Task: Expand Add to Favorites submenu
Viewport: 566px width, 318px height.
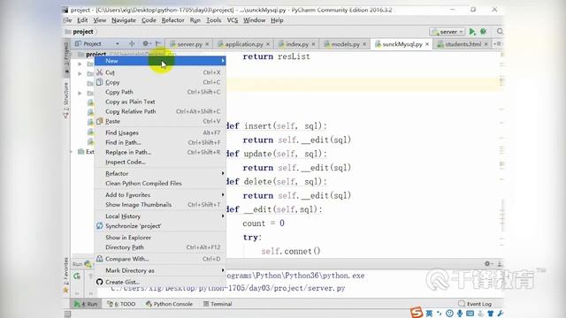Action: click(160, 194)
